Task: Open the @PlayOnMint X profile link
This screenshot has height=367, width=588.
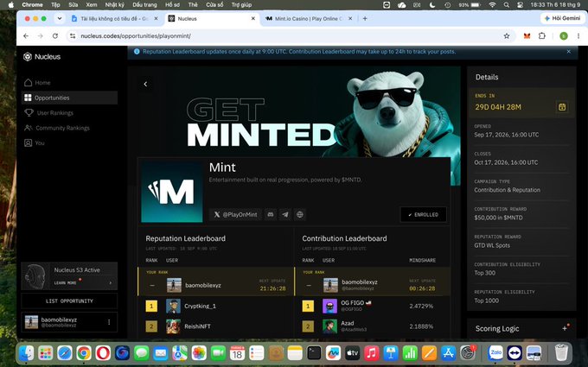Action: pyautogui.click(x=235, y=214)
